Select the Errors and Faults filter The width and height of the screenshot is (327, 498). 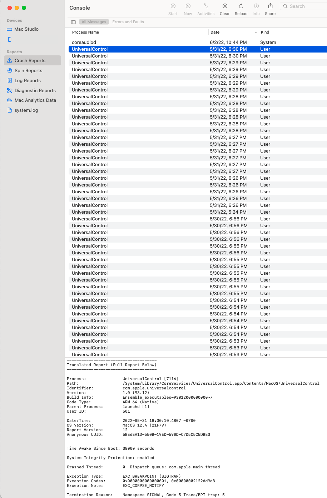point(128,22)
